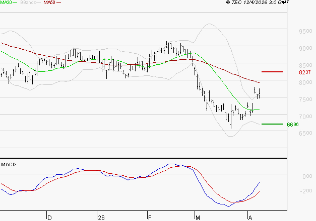Click the red resistance level line
Screen dimensions: 316x221
pyautogui.click(x=272, y=72)
